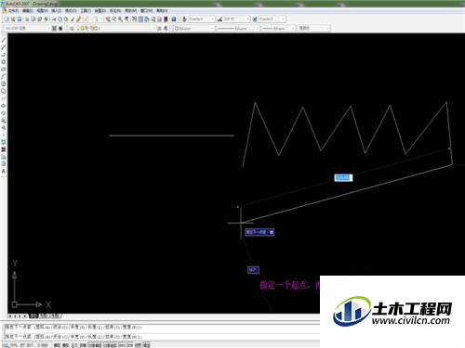
Task: Click the Cut icon in the standard toolbar
Action: pos(53,19)
